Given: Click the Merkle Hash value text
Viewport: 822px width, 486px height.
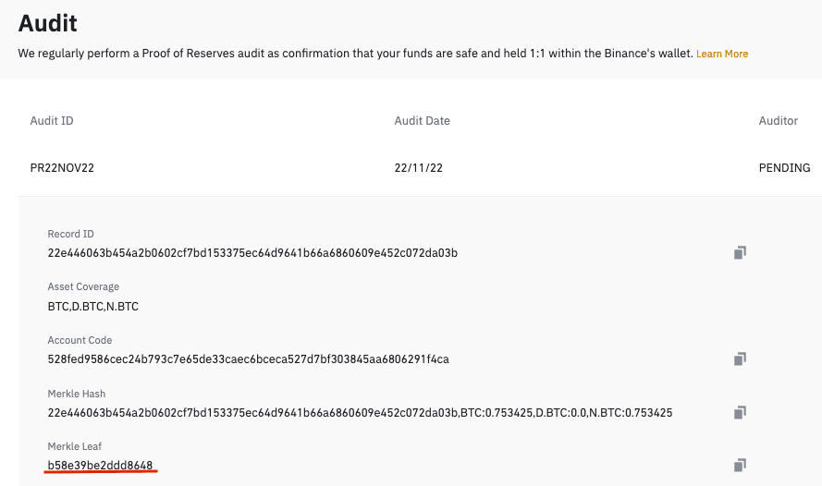Looking at the screenshot, I should pos(360,412).
